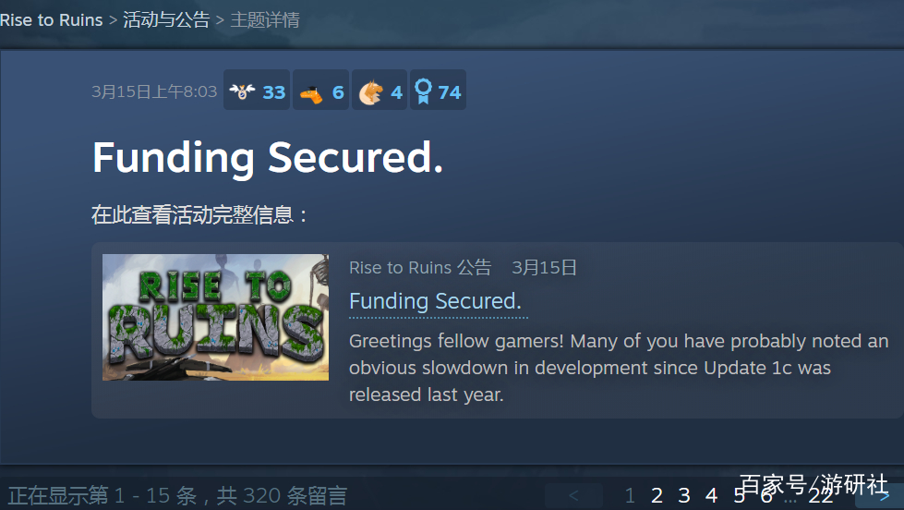Click the previous page arrow
The width and height of the screenshot is (904, 510).
[573, 495]
